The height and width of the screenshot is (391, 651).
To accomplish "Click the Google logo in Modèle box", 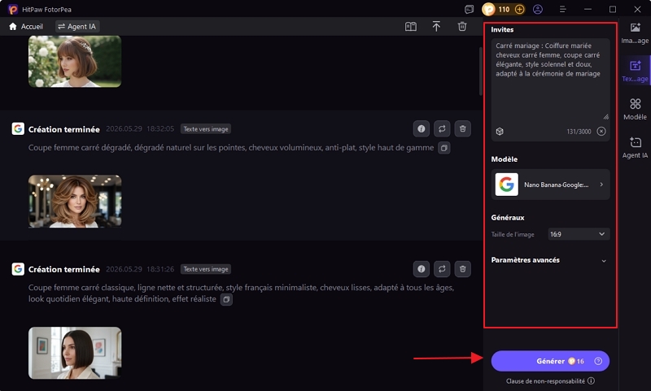I will 506,185.
